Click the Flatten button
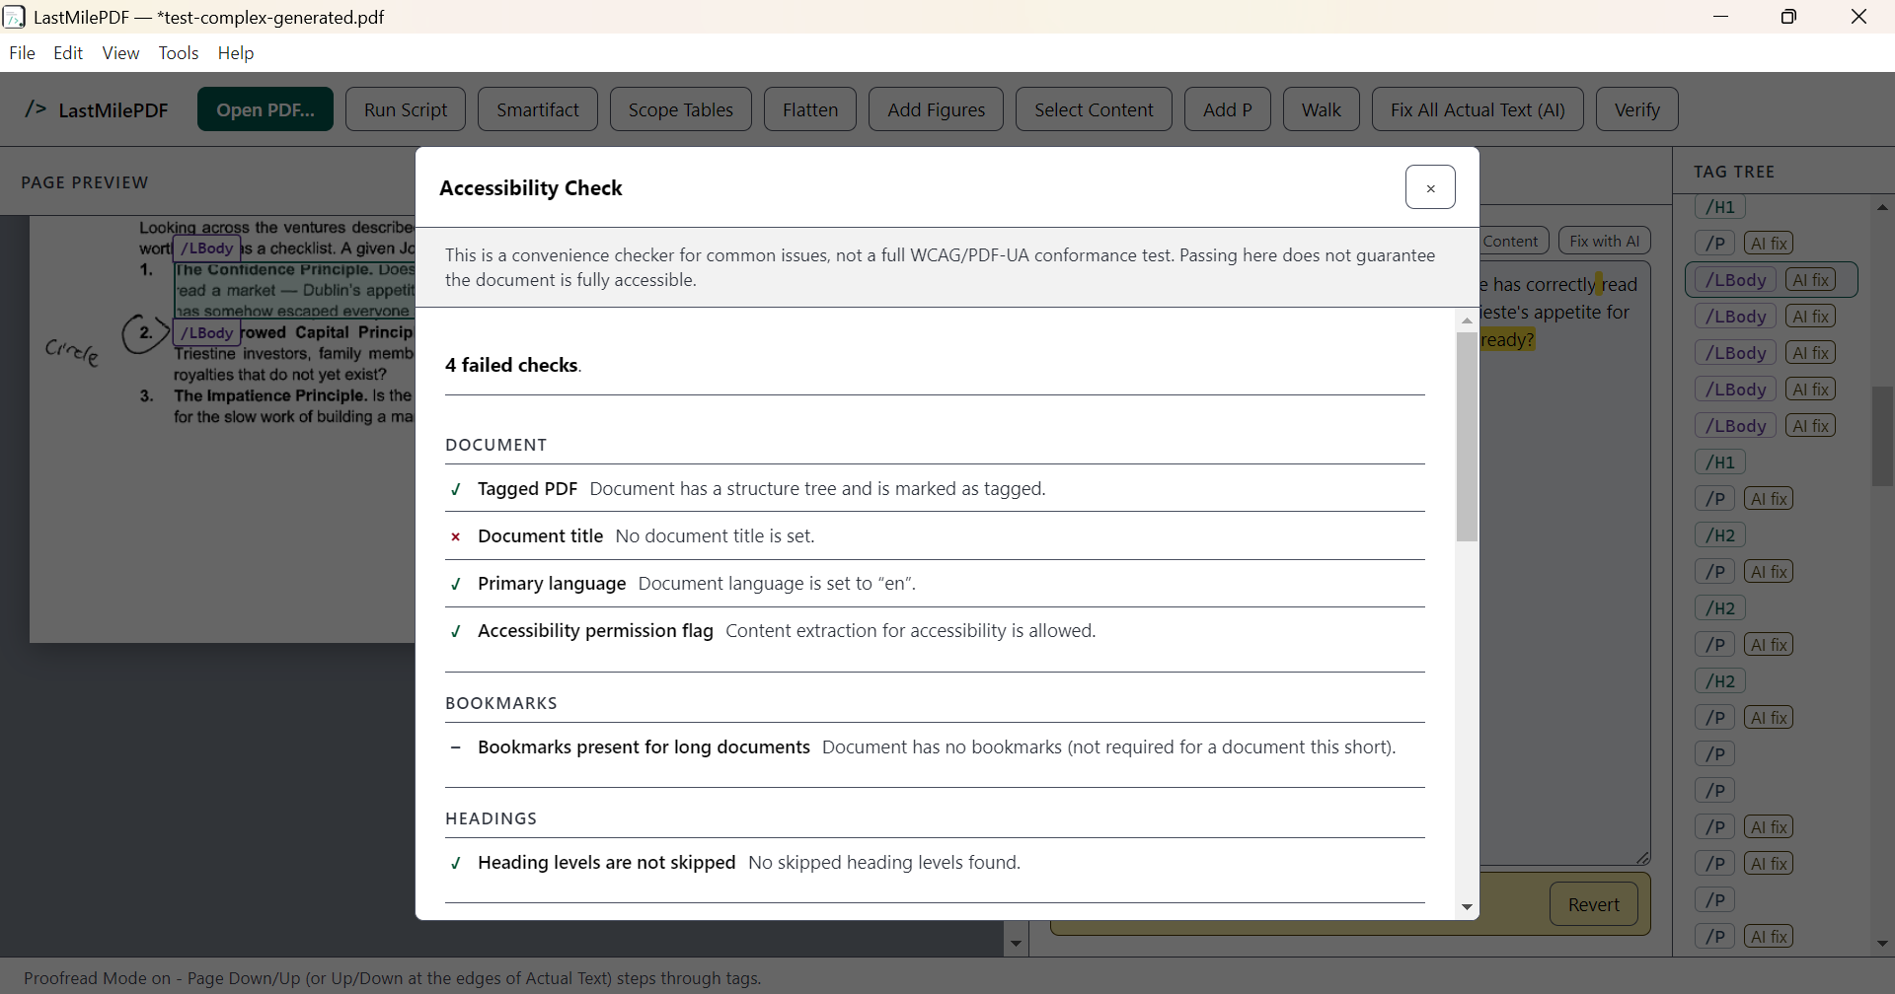The image size is (1895, 994). 810,109
